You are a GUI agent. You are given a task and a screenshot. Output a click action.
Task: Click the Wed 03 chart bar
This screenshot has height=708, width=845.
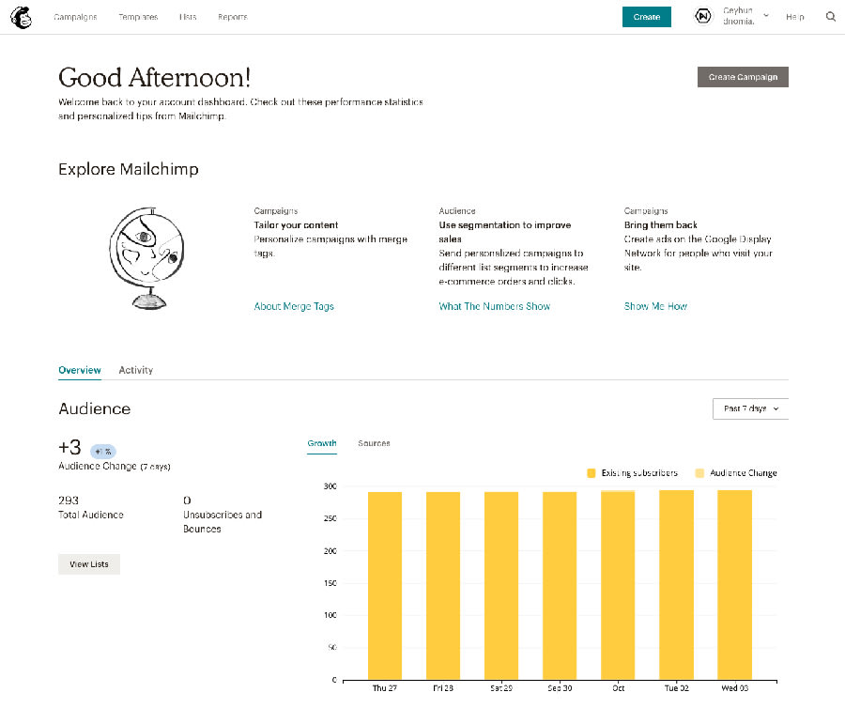tap(734, 585)
